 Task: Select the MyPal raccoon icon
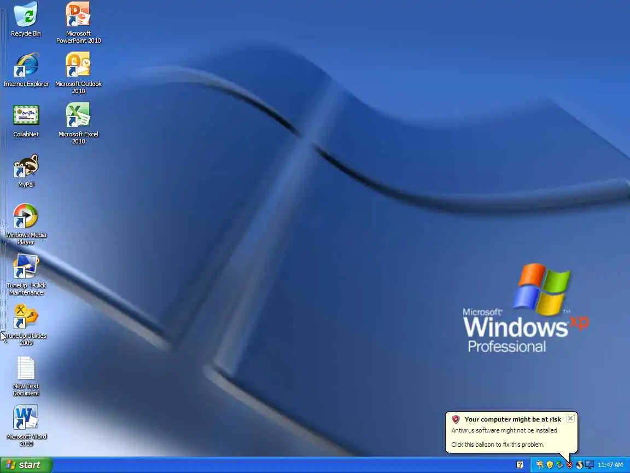[x=26, y=171]
